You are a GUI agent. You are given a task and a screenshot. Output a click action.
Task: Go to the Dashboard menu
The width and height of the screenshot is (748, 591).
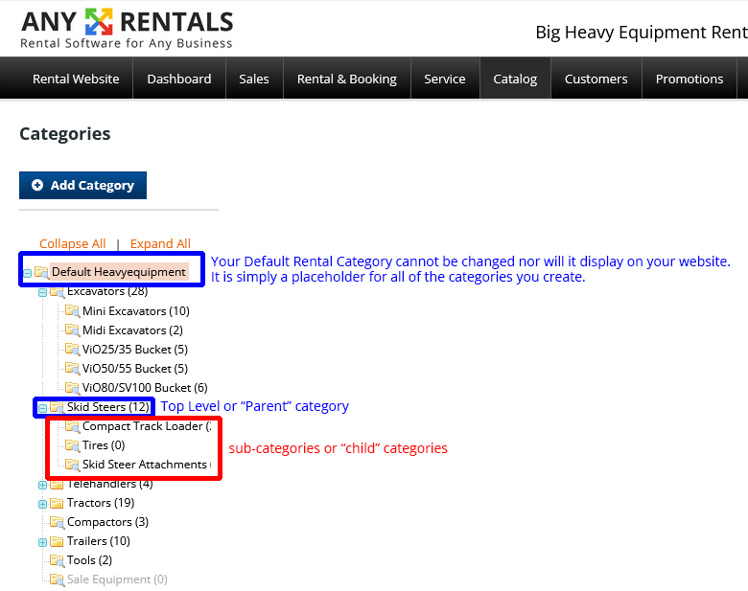pos(179,79)
